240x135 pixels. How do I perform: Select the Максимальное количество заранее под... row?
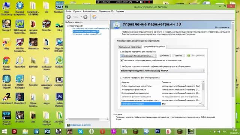[x=161, y=100]
